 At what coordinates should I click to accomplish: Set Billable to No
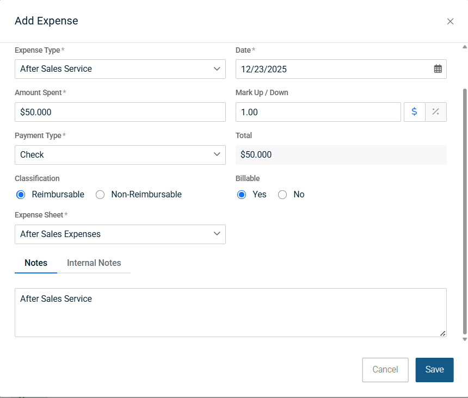(x=282, y=195)
